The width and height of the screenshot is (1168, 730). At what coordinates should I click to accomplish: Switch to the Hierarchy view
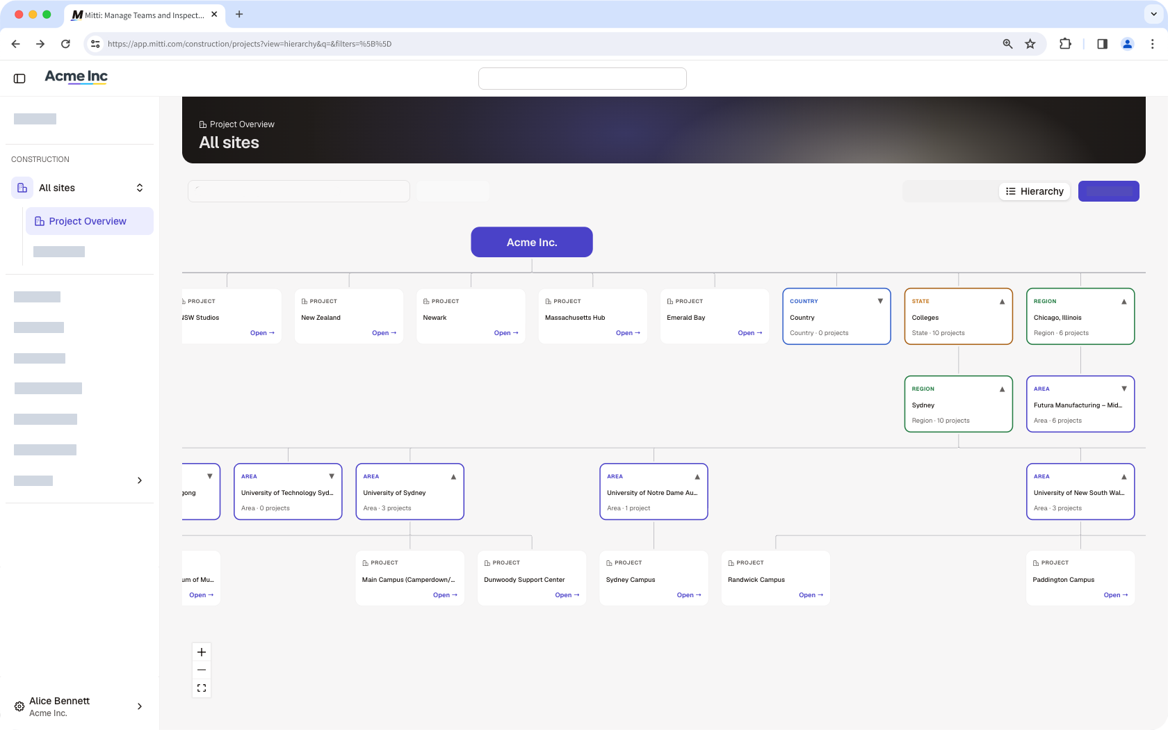pos(1035,191)
